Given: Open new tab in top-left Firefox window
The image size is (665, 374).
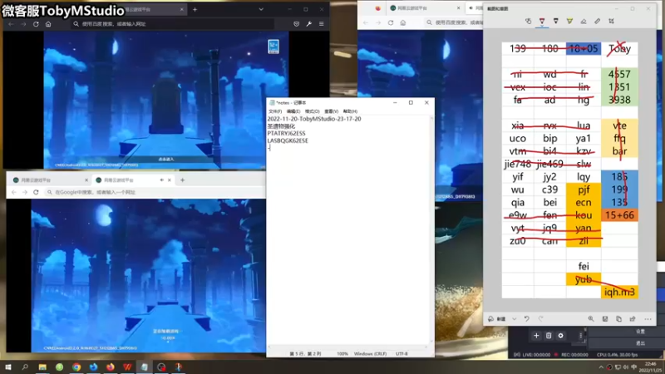Looking at the screenshot, I should [195, 9].
